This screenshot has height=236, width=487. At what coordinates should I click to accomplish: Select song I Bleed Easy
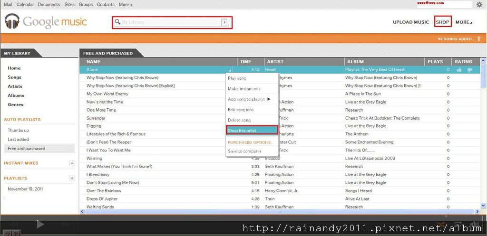98,175
